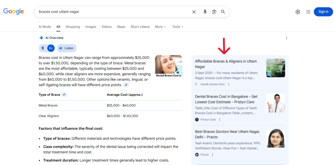The image size is (334, 165).
Task: Click the Clear Aligners table cell
Action: (x=49, y=116)
